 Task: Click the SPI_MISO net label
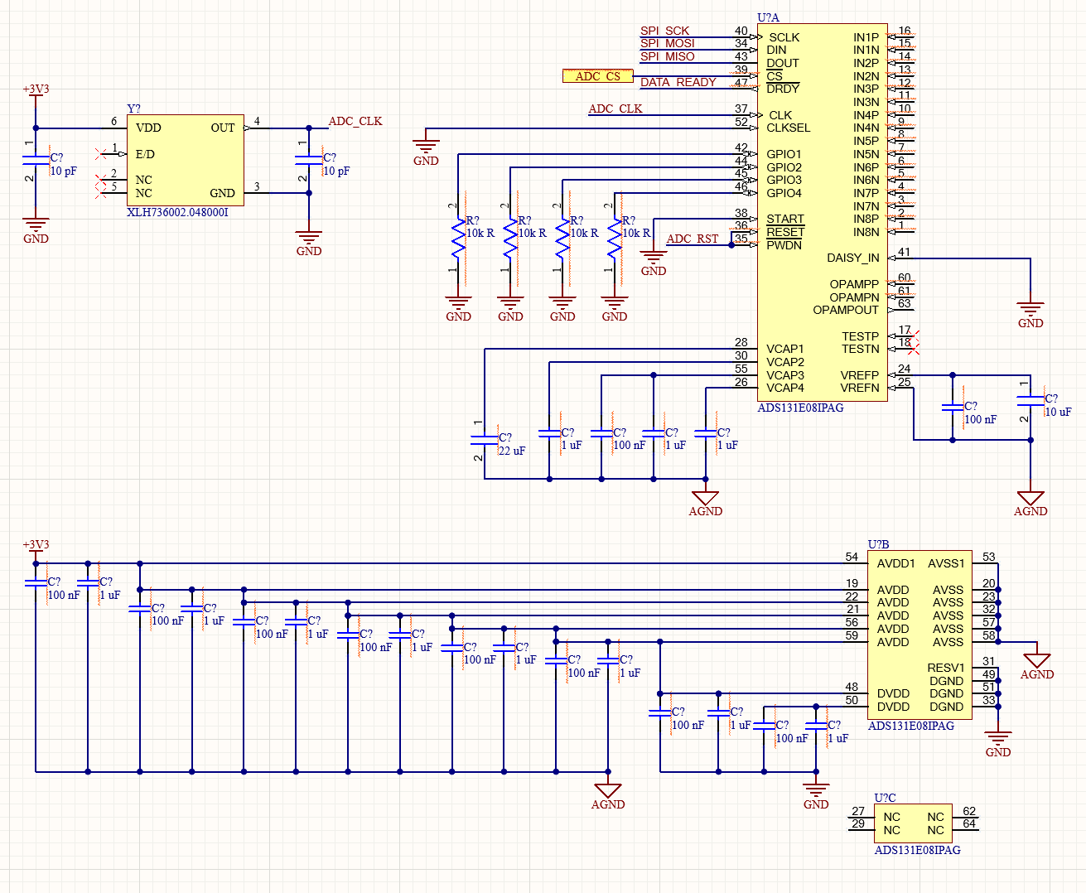(667, 56)
